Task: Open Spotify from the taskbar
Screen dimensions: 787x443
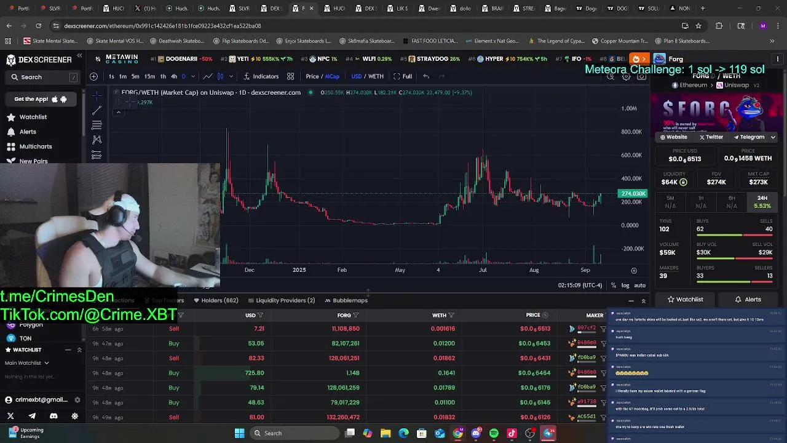Action: (494, 433)
